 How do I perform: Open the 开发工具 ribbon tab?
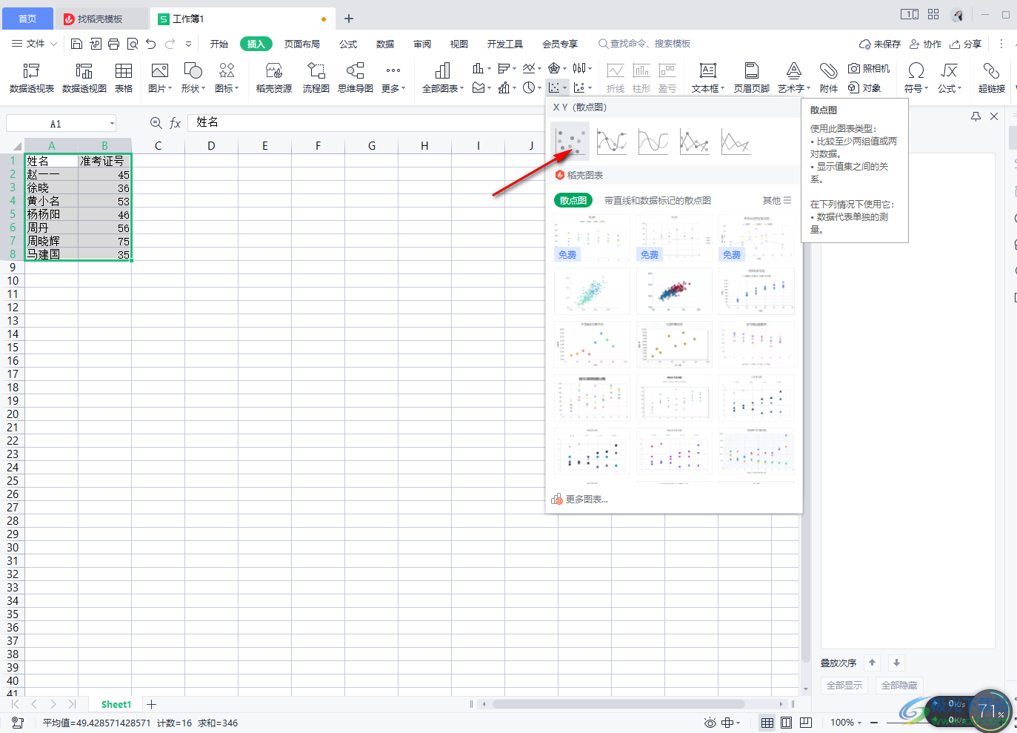(505, 44)
